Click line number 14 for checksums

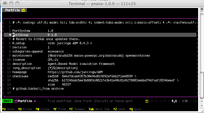pyautogui.click(x=9, y=76)
